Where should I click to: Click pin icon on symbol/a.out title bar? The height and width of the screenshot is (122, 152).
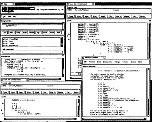coord(93,4)
